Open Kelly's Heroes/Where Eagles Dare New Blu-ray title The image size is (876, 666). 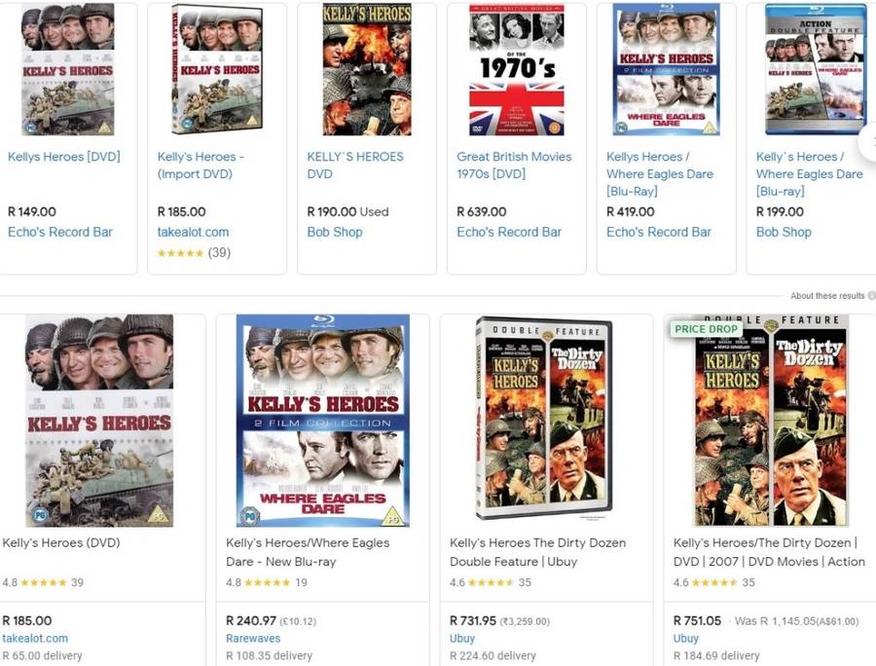point(308,552)
